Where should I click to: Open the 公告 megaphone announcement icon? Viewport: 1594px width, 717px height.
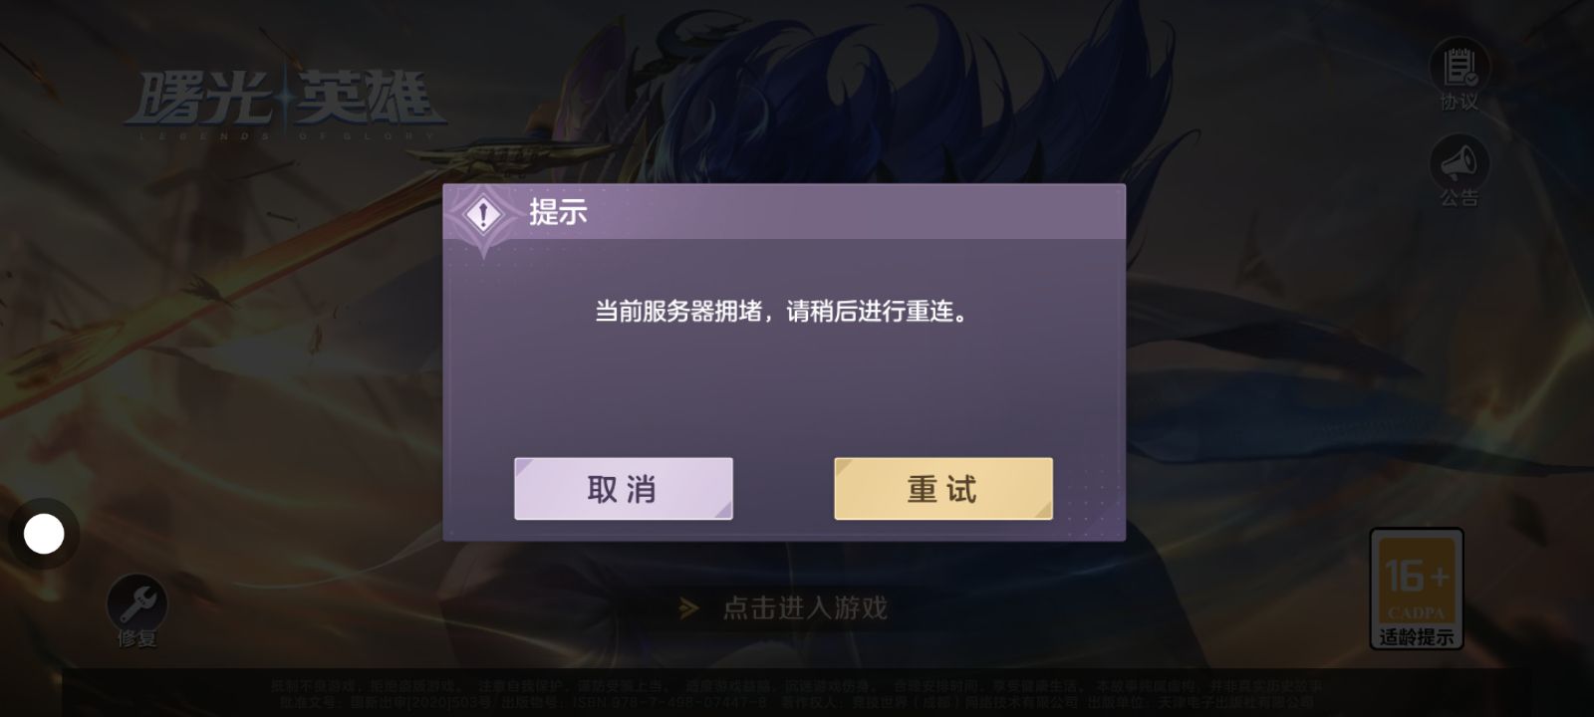pos(1460,160)
